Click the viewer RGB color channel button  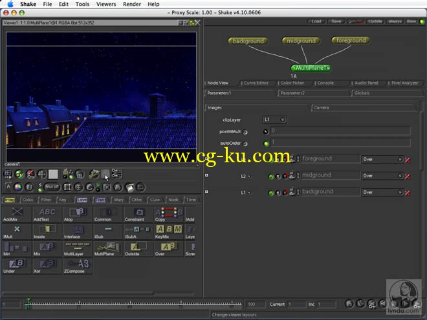pyautogui.click(x=18, y=187)
